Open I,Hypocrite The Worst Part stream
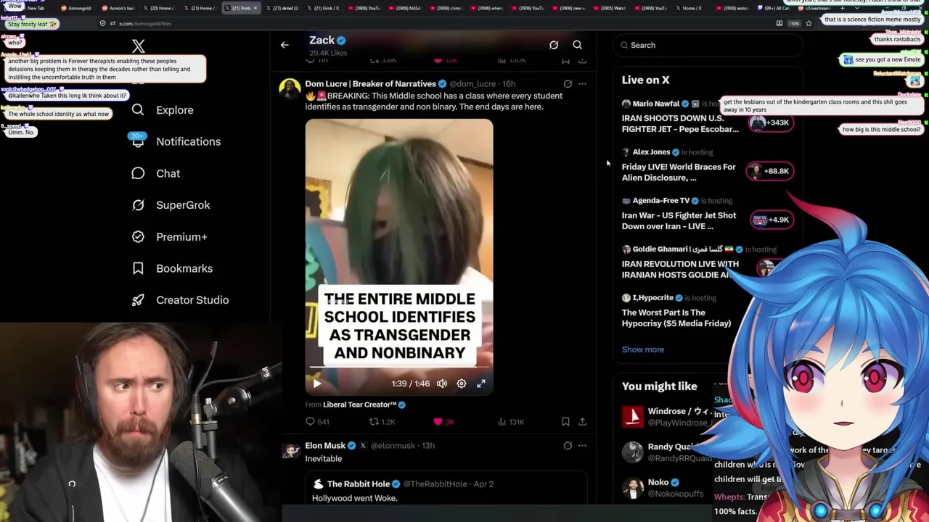This screenshot has height=522, width=929. [x=676, y=318]
